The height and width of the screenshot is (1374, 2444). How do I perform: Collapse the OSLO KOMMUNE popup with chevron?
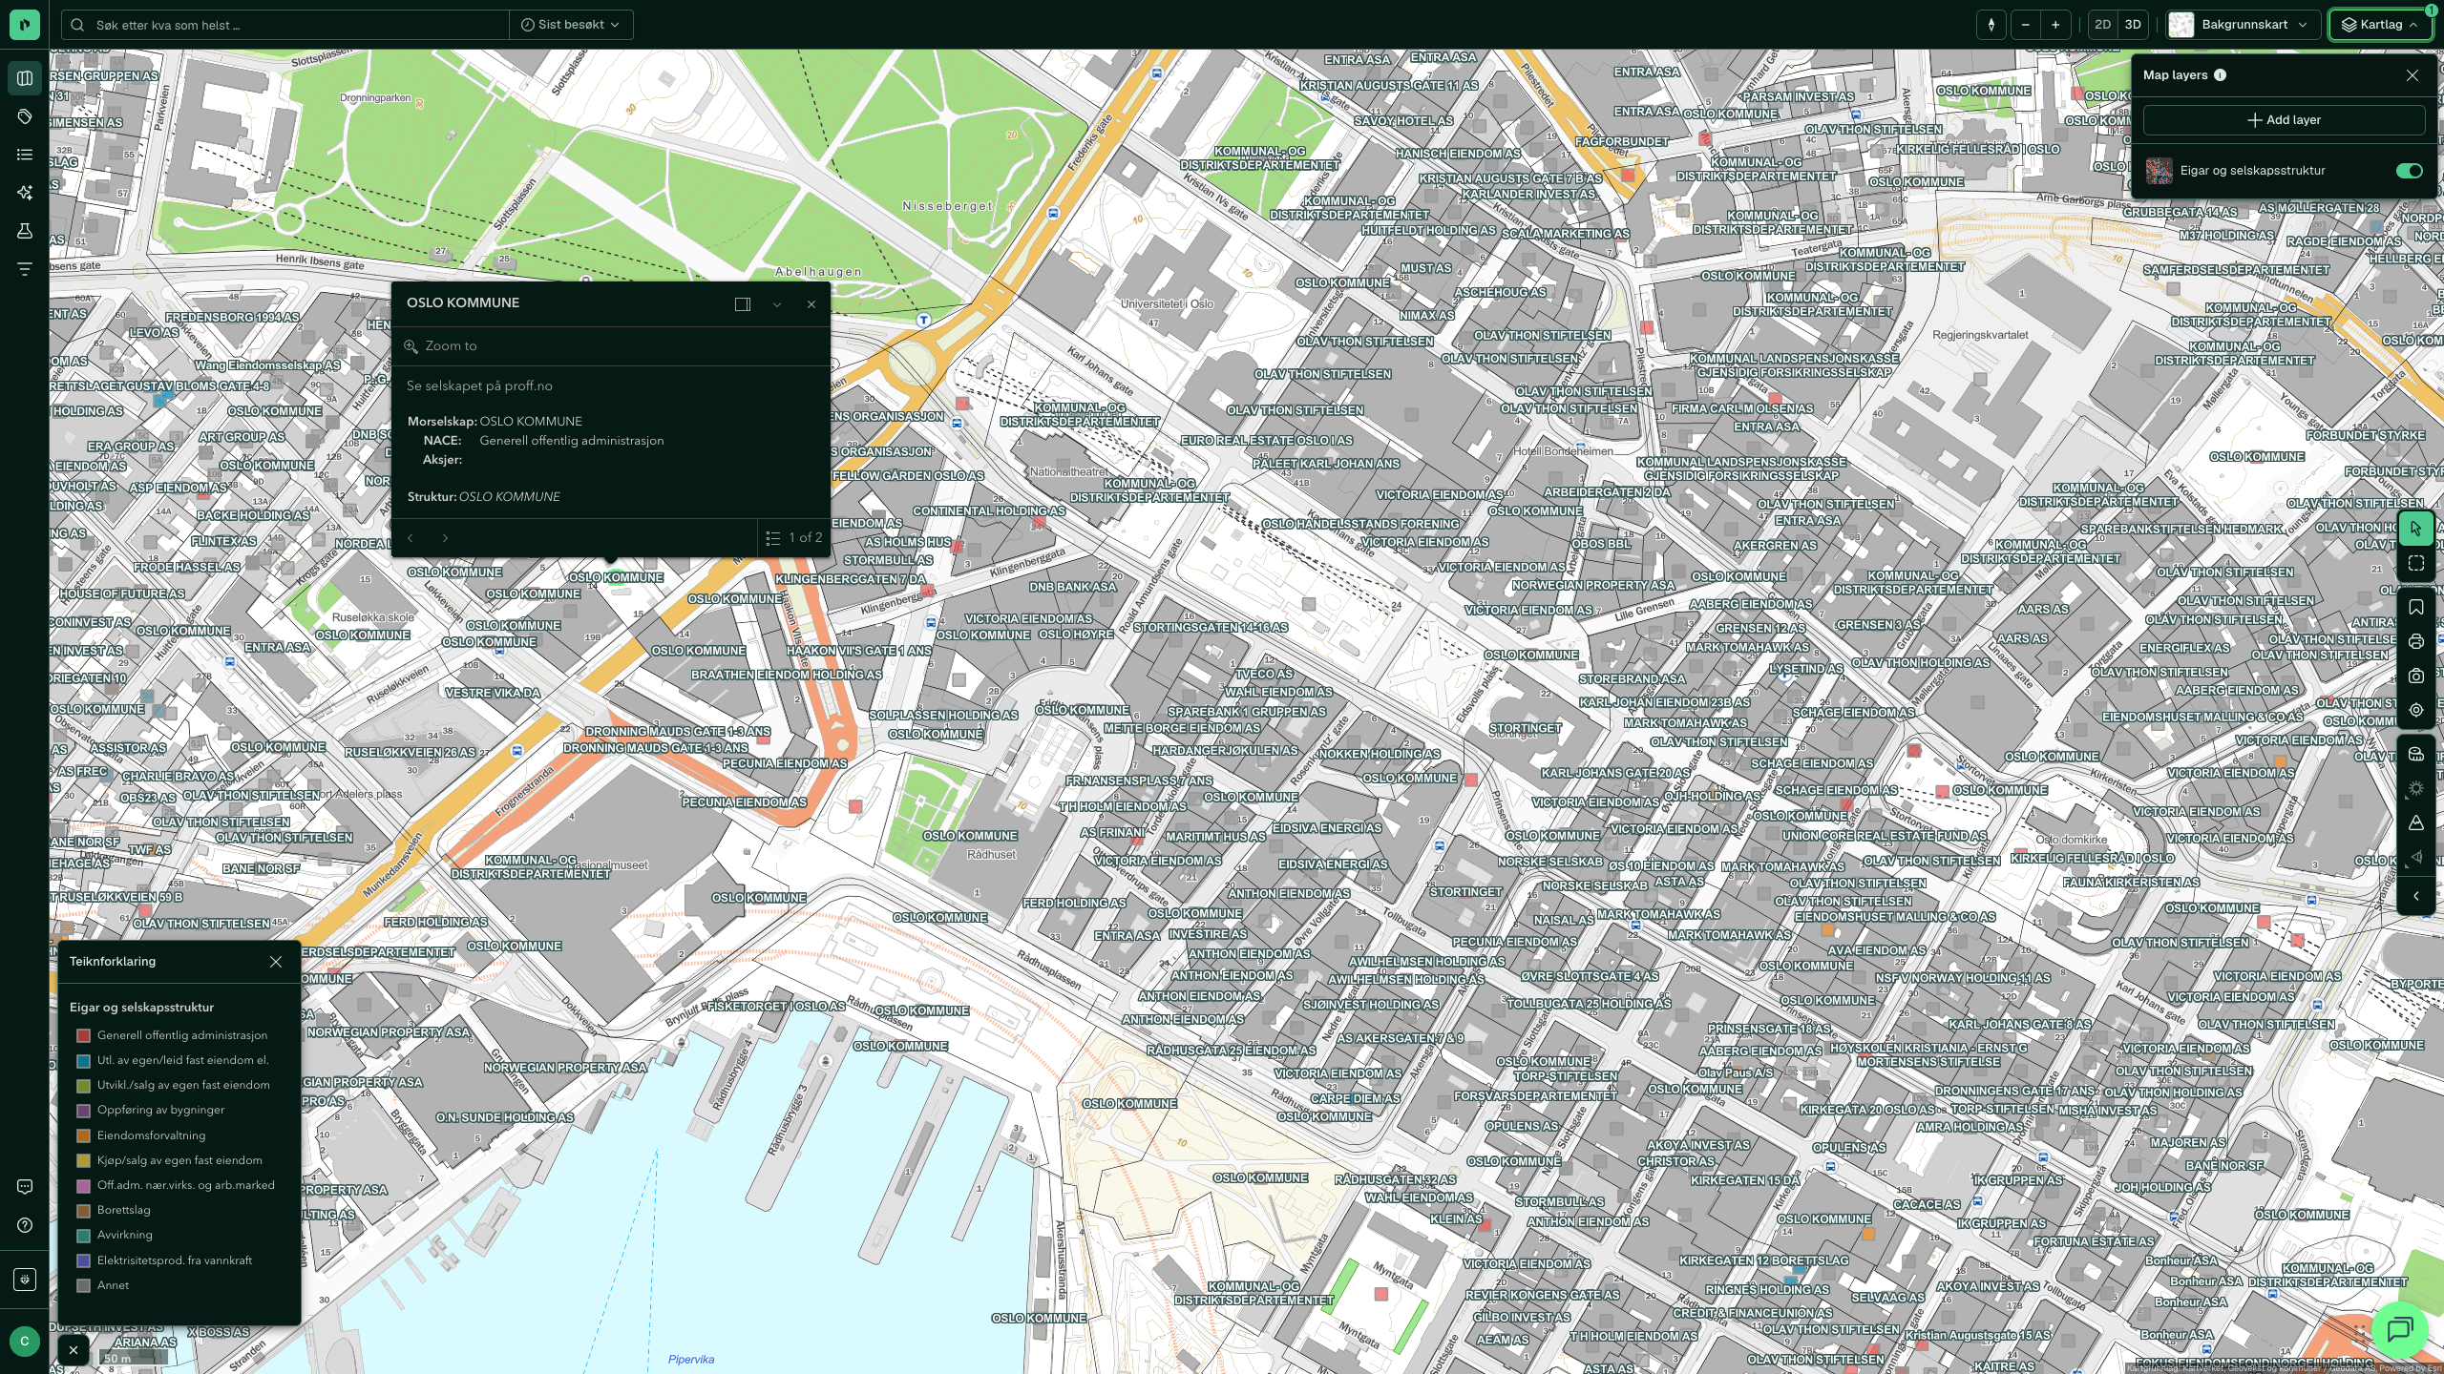(777, 304)
